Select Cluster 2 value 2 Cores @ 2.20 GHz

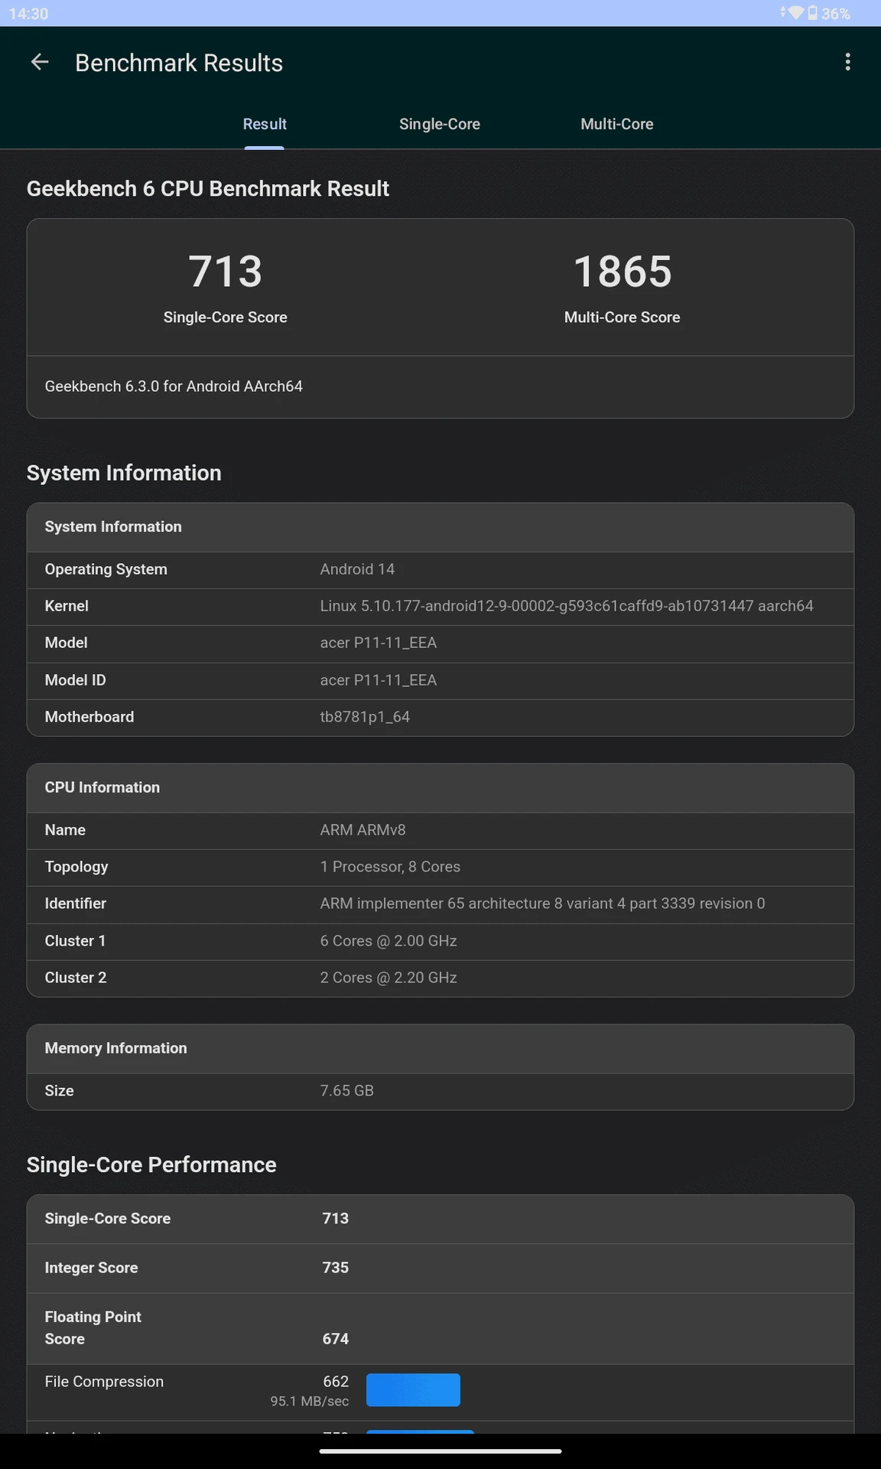[388, 978]
